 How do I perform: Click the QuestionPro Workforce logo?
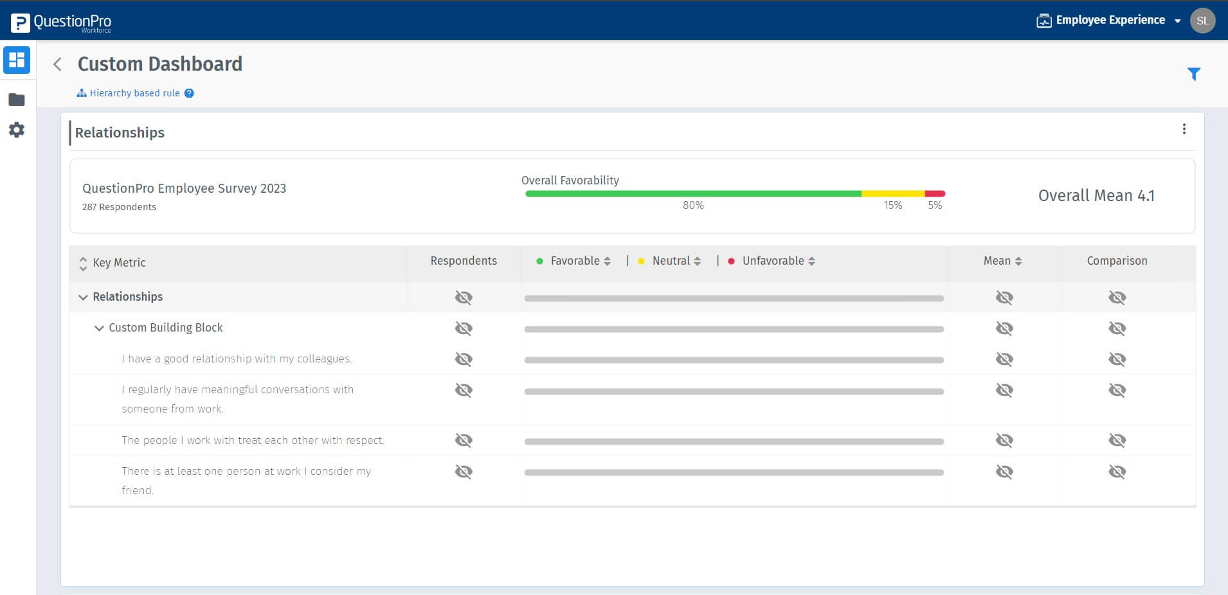tap(62, 22)
